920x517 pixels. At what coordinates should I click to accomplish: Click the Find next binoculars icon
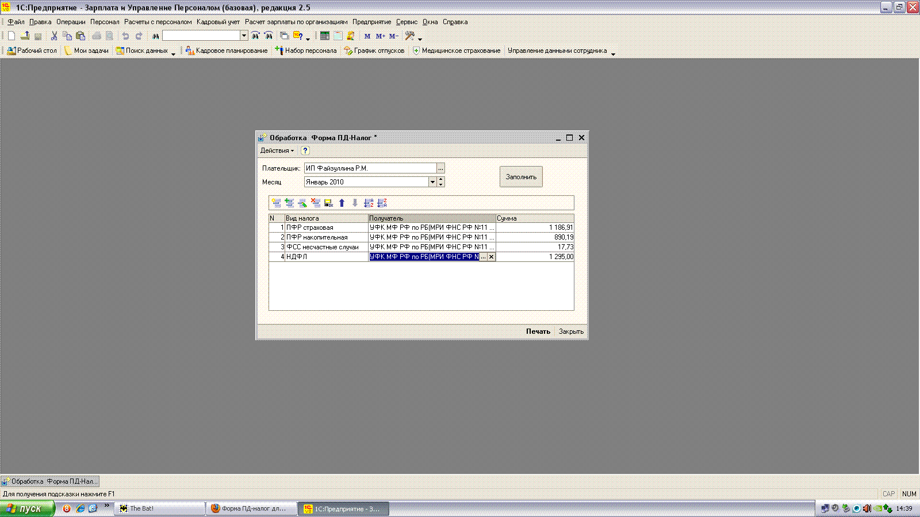tap(255, 36)
